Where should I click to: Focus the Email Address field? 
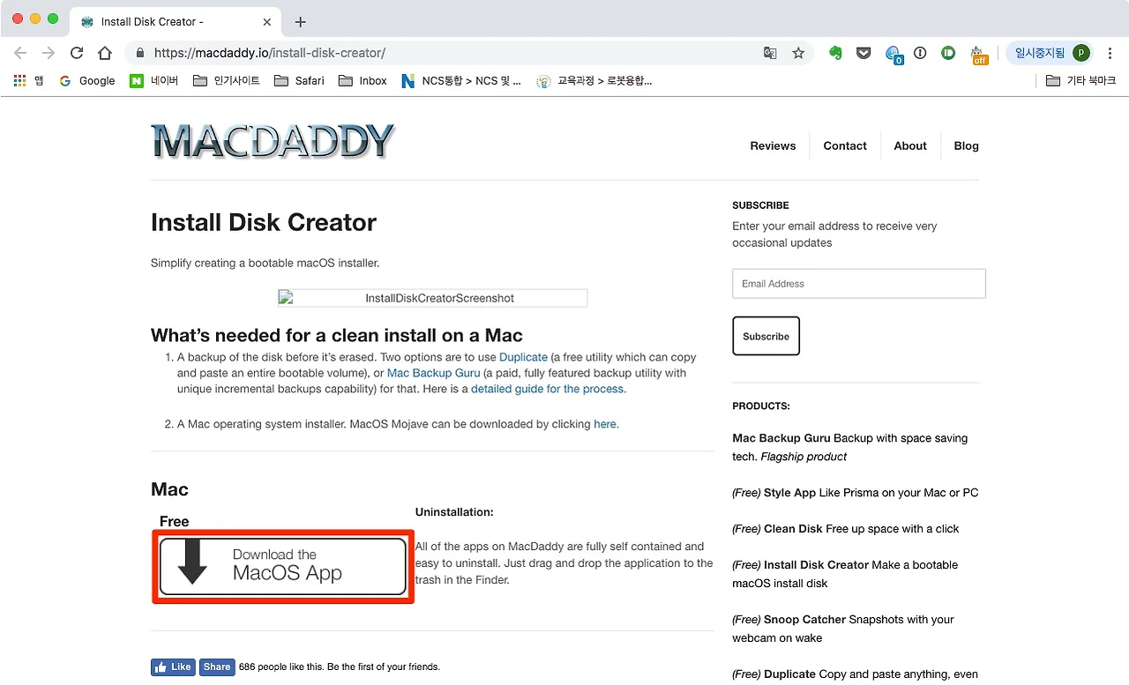pos(859,284)
